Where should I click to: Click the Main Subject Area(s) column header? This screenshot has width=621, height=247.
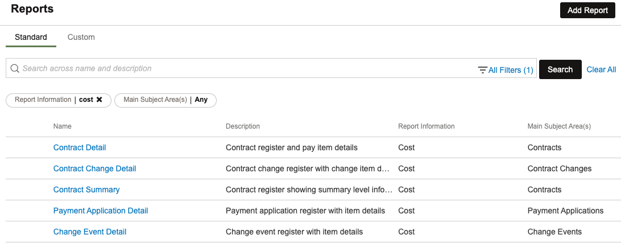click(559, 126)
